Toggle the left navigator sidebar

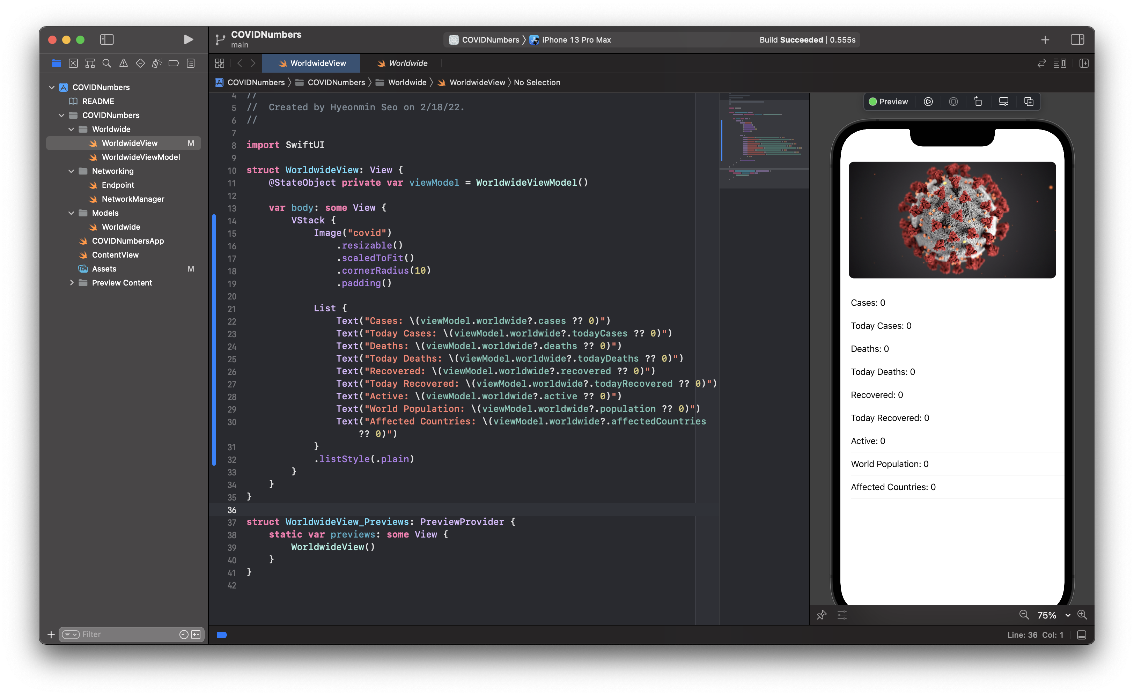click(106, 39)
